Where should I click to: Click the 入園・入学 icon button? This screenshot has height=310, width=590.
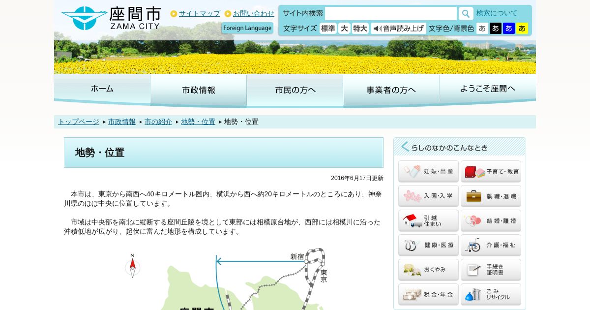tap(428, 196)
